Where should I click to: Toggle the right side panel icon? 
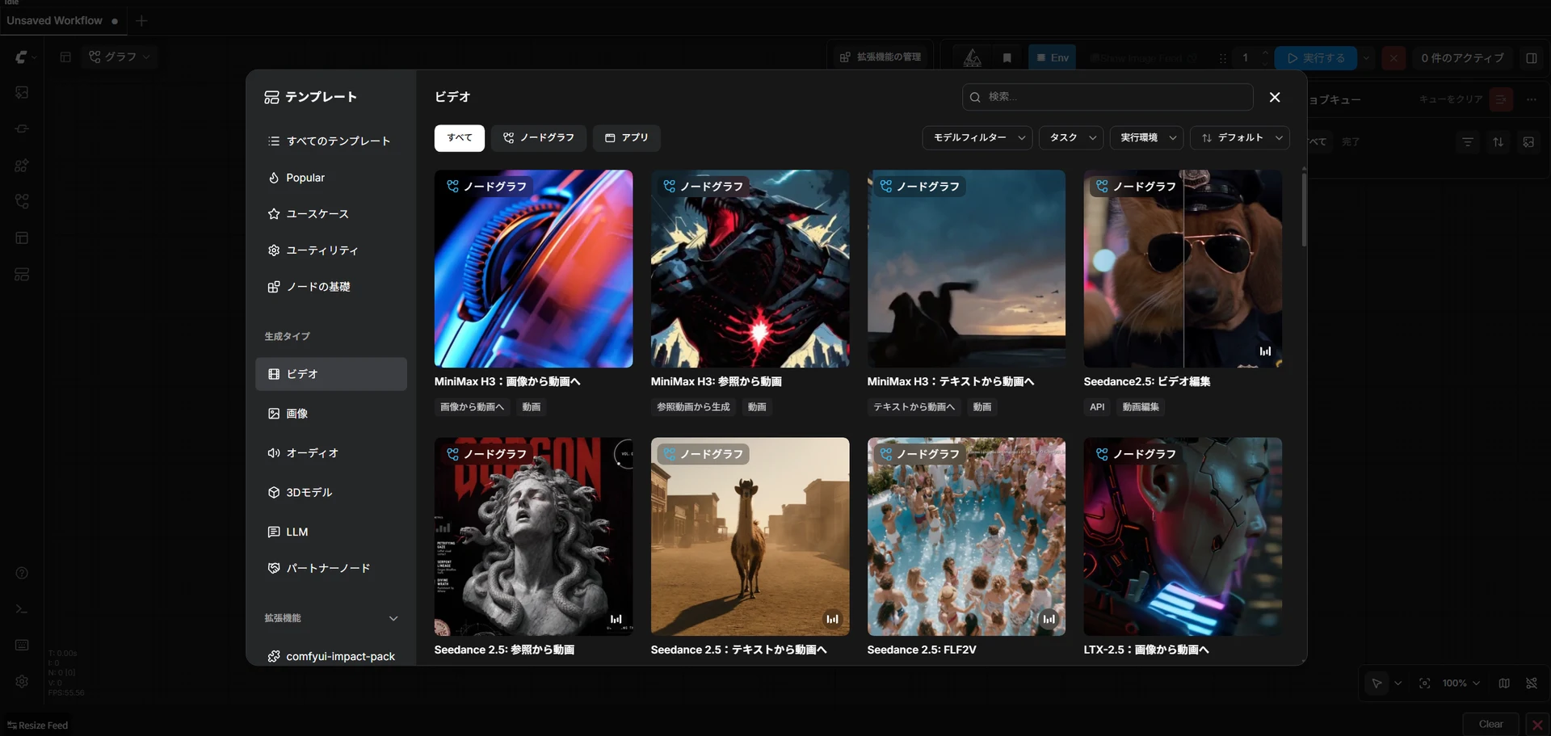(1531, 58)
